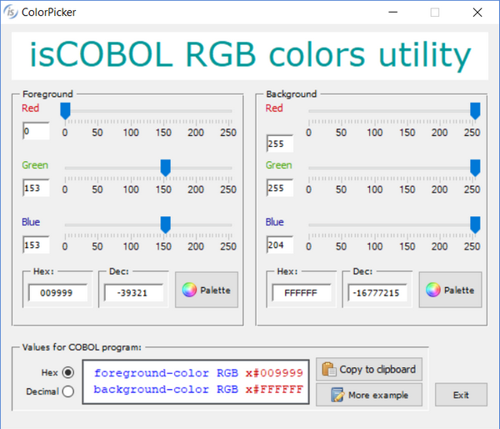500x429 pixels.
Task: Click the background-color RGB x#FFFFFF text
Action: (198, 390)
